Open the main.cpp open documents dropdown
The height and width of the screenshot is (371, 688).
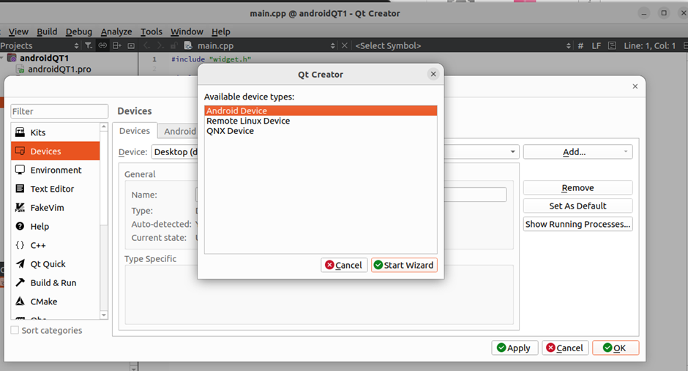tap(332, 45)
